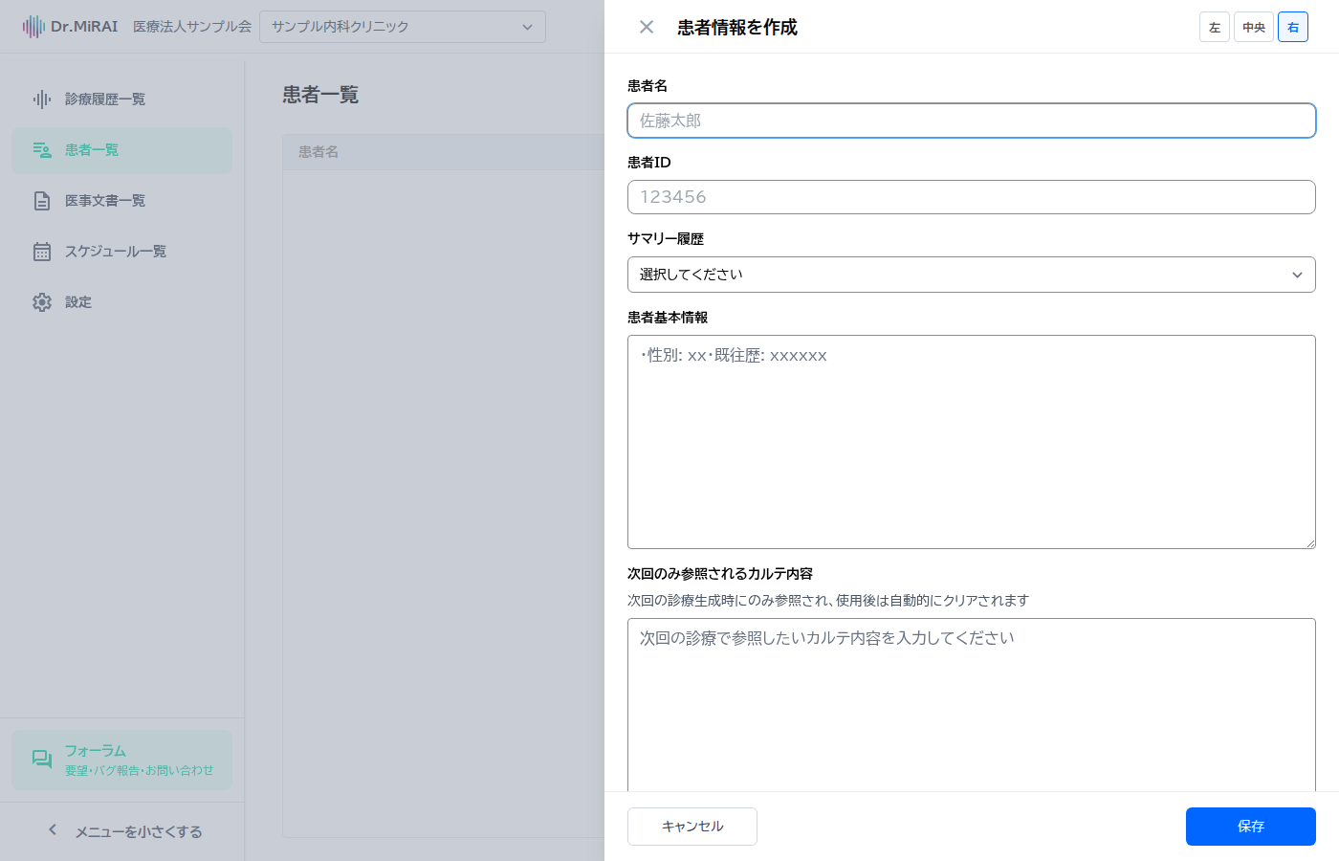Click メニューを小さくする label
The image size is (1339, 861).
tap(139, 831)
